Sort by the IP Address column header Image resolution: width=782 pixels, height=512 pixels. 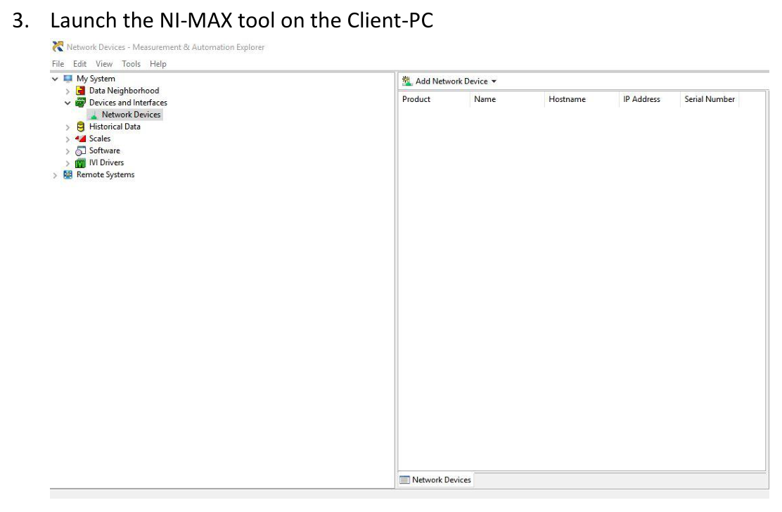[x=649, y=99]
